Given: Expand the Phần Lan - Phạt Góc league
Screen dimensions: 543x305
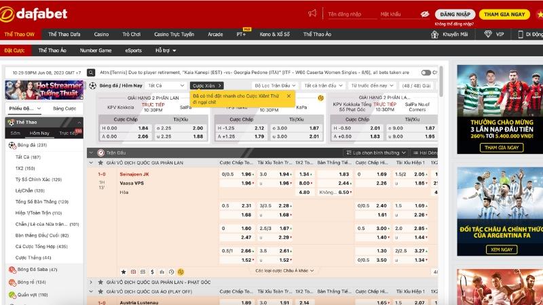Looking at the screenshot, I should pyautogui.click(x=91, y=282).
